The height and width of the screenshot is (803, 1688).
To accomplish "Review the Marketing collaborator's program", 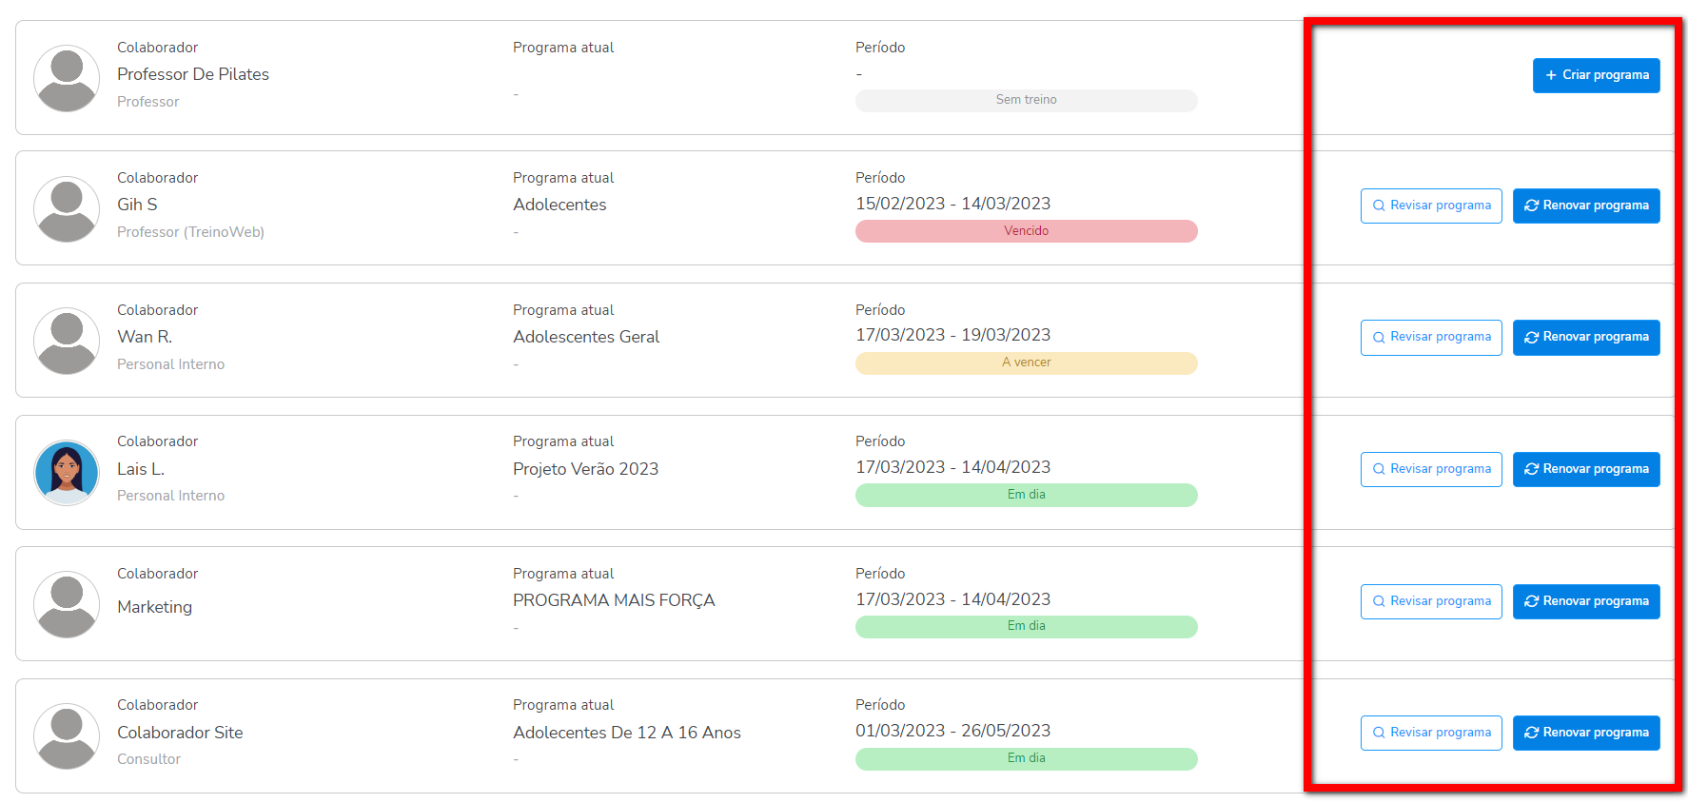I will [x=1431, y=601].
